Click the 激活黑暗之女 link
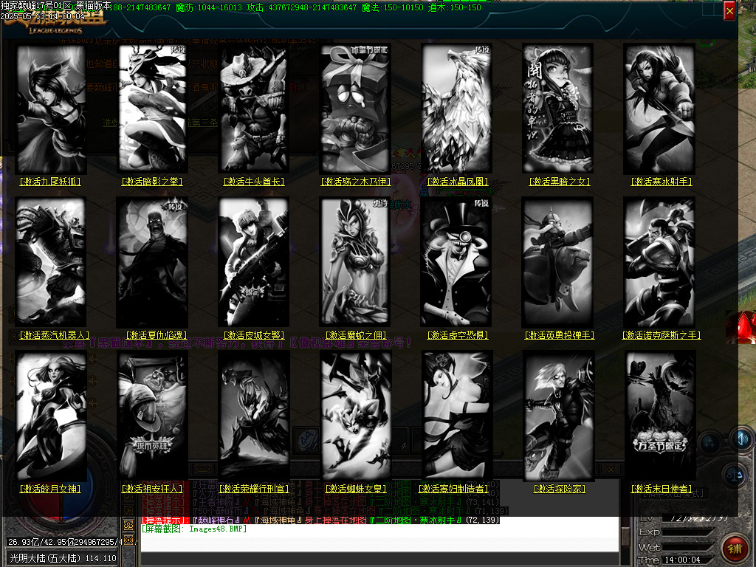Viewport: 756px width, 567px height. click(557, 182)
